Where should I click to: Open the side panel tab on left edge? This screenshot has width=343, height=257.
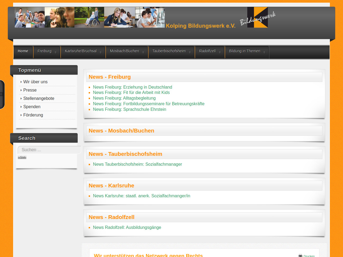pyautogui.click(x=2, y=94)
